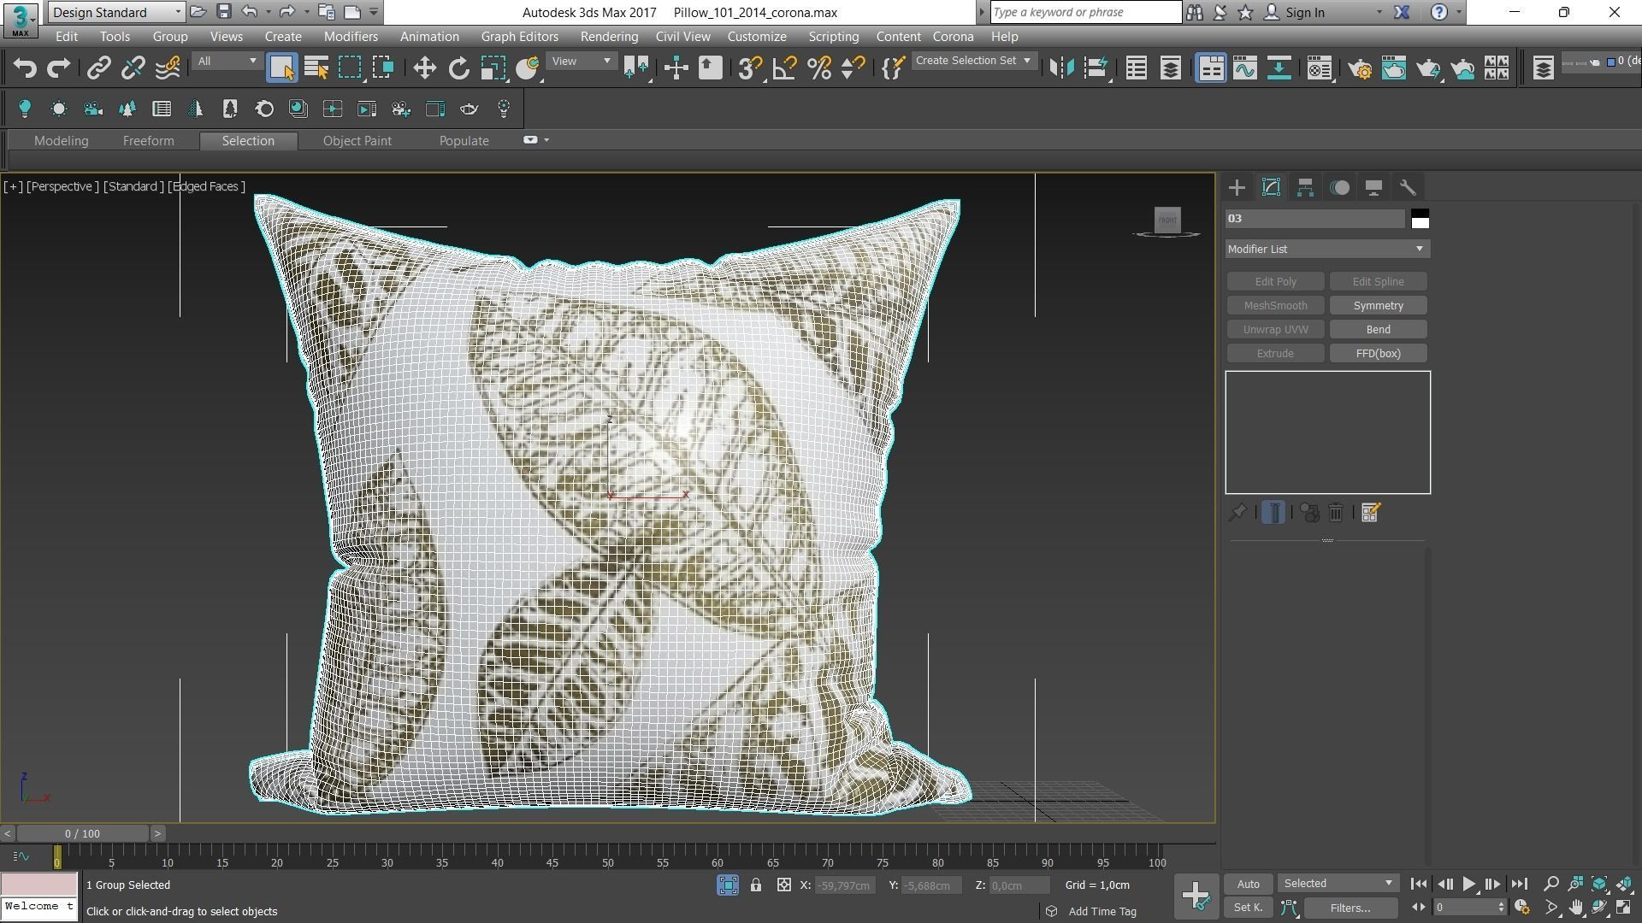The height and width of the screenshot is (923, 1642).
Task: Click the object name field 03
Action: [1314, 219]
